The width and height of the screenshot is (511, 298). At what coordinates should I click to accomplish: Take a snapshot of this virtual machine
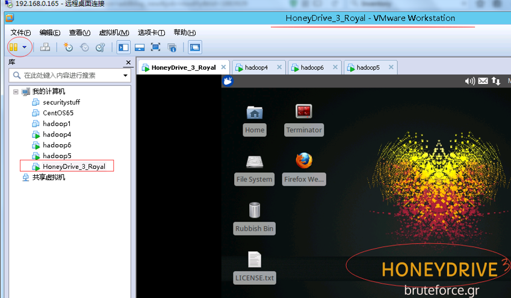(68, 47)
